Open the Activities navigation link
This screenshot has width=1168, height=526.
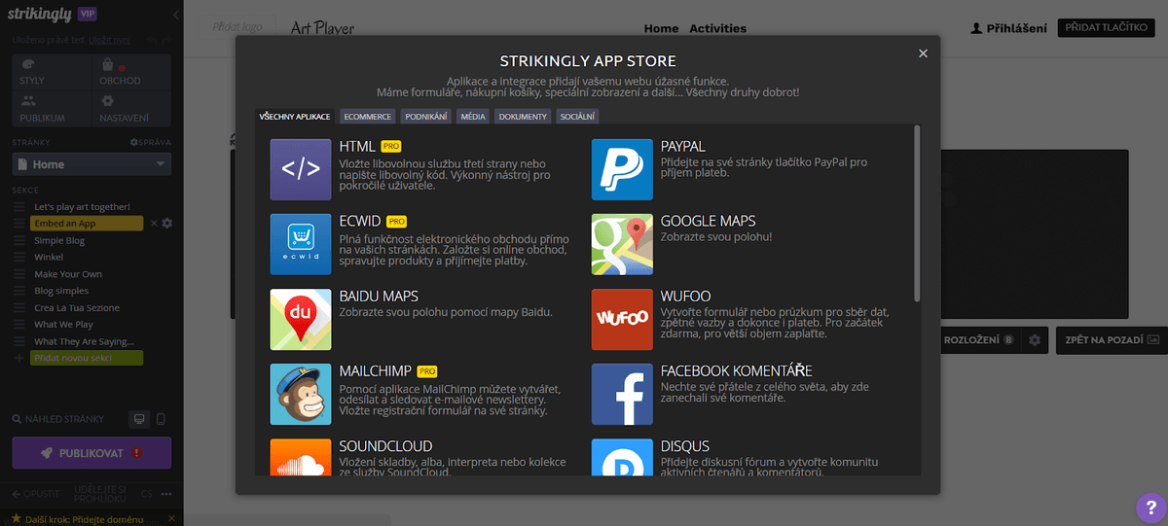coord(717,29)
